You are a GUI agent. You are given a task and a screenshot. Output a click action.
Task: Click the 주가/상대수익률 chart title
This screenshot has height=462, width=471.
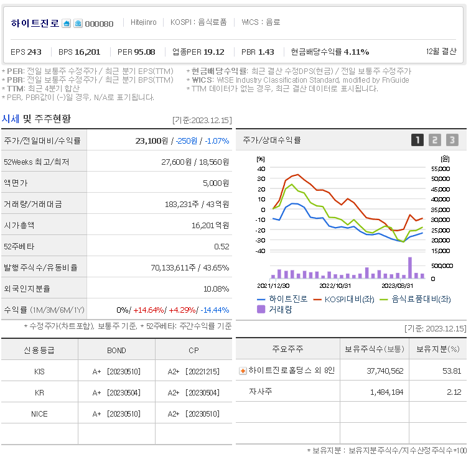pyautogui.click(x=272, y=140)
